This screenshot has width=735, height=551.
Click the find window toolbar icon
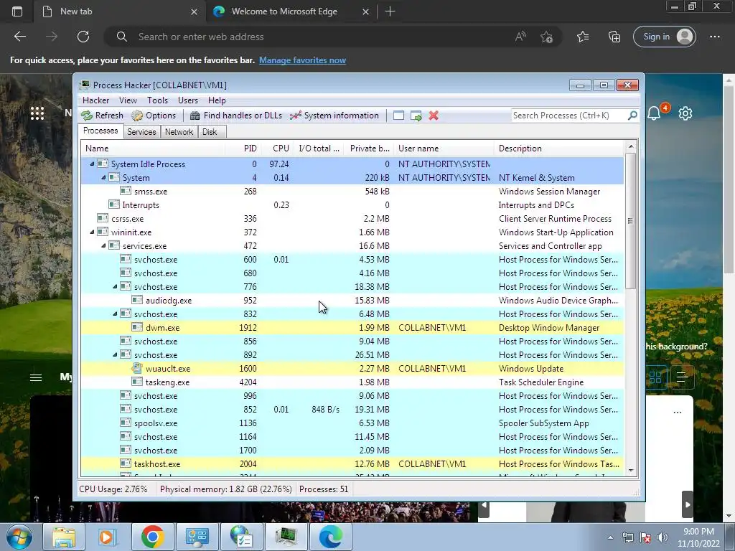(x=398, y=116)
